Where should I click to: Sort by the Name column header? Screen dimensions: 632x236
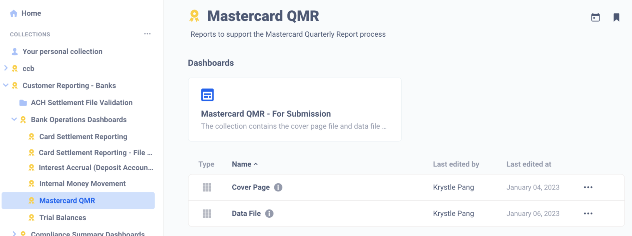242,164
